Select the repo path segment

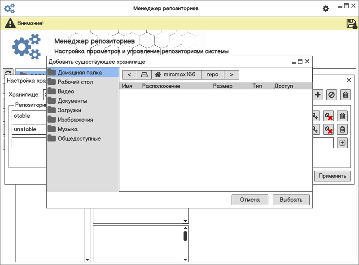pyautogui.click(x=212, y=75)
